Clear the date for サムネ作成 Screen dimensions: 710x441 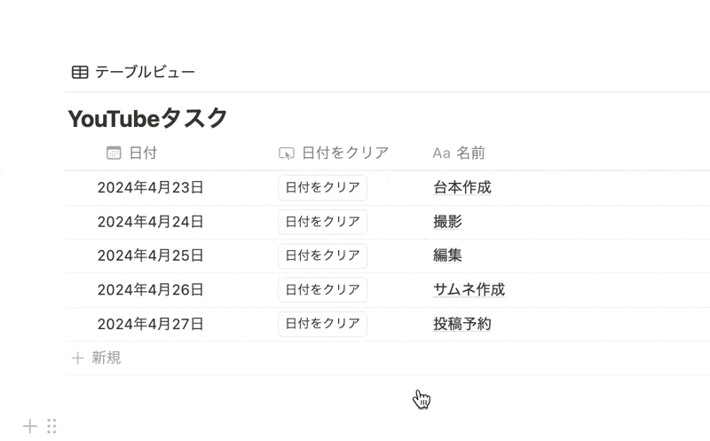pos(322,290)
